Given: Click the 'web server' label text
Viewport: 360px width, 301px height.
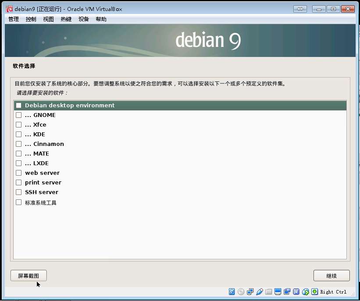Looking at the screenshot, I should 42,173.
